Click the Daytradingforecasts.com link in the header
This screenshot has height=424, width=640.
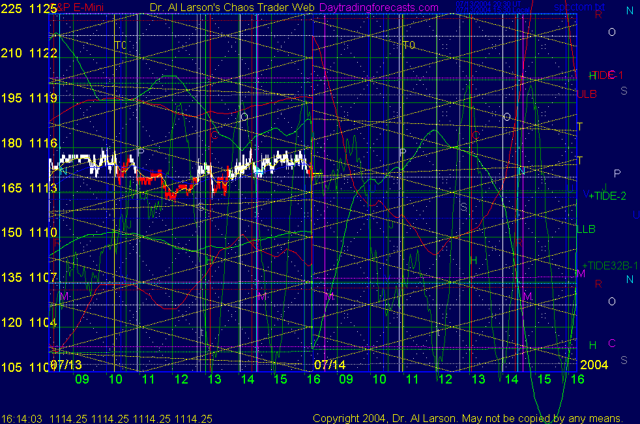pyautogui.click(x=379, y=7)
